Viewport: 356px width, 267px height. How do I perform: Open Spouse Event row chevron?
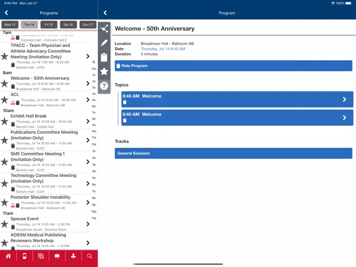coord(88,224)
